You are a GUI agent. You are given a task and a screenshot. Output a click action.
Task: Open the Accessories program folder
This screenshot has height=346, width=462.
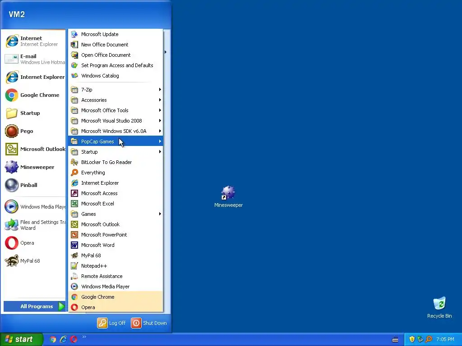point(115,100)
